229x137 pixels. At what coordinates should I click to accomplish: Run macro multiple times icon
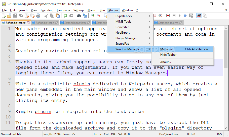click(x=185, y=16)
